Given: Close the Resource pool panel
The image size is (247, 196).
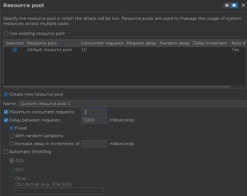Looking at the screenshot, I should [243, 5].
